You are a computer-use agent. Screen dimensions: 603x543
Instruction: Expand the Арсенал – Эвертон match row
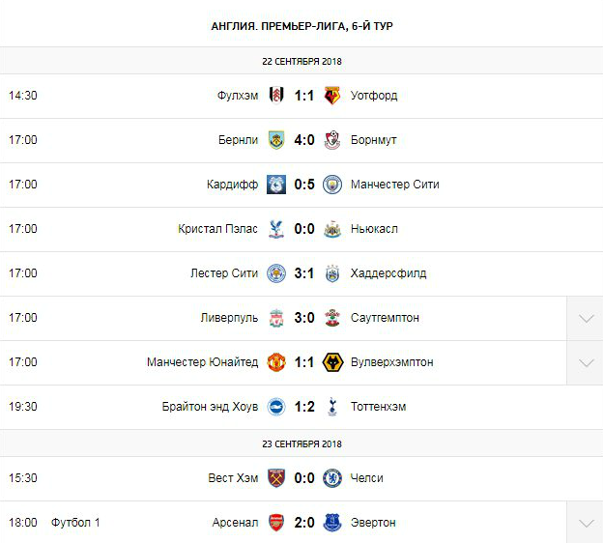click(585, 524)
